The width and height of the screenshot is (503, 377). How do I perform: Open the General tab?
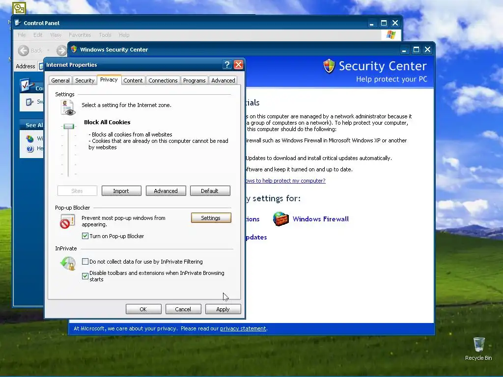pyautogui.click(x=60, y=81)
